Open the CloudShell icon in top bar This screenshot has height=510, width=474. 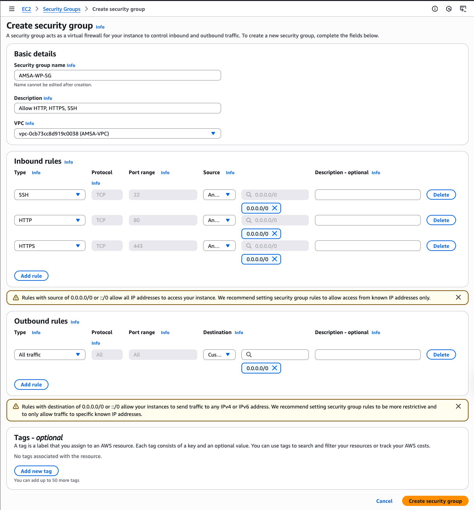coord(463,9)
